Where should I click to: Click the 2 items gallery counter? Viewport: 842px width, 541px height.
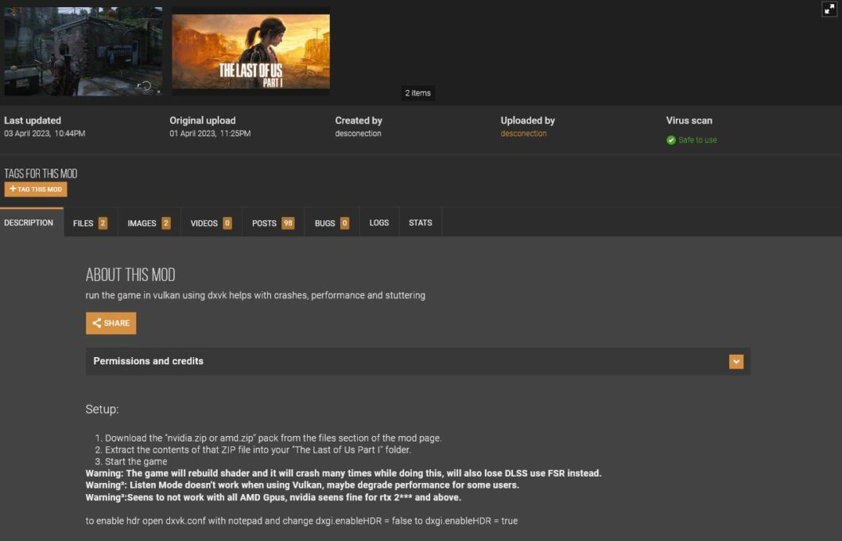pyautogui.click(x=417, y=93)
